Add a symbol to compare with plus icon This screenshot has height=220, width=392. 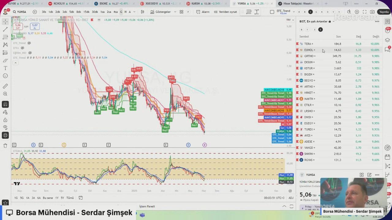click(35, 12)
